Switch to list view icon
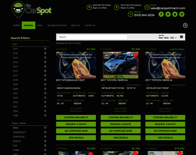The height and width of the screenshot is (155, 196). tap(181, 37)
